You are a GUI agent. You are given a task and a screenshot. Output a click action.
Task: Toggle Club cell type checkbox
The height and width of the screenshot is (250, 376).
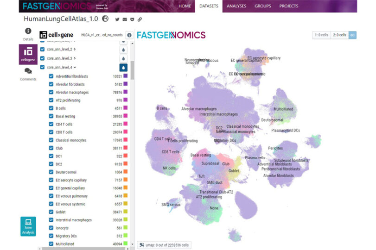51,148
